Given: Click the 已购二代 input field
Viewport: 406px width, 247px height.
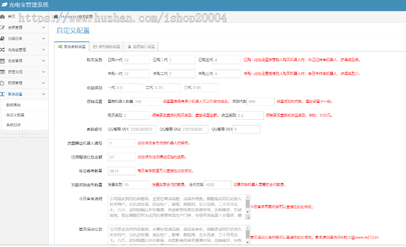Looking at the screenshot, I should (x=181, y=60).
